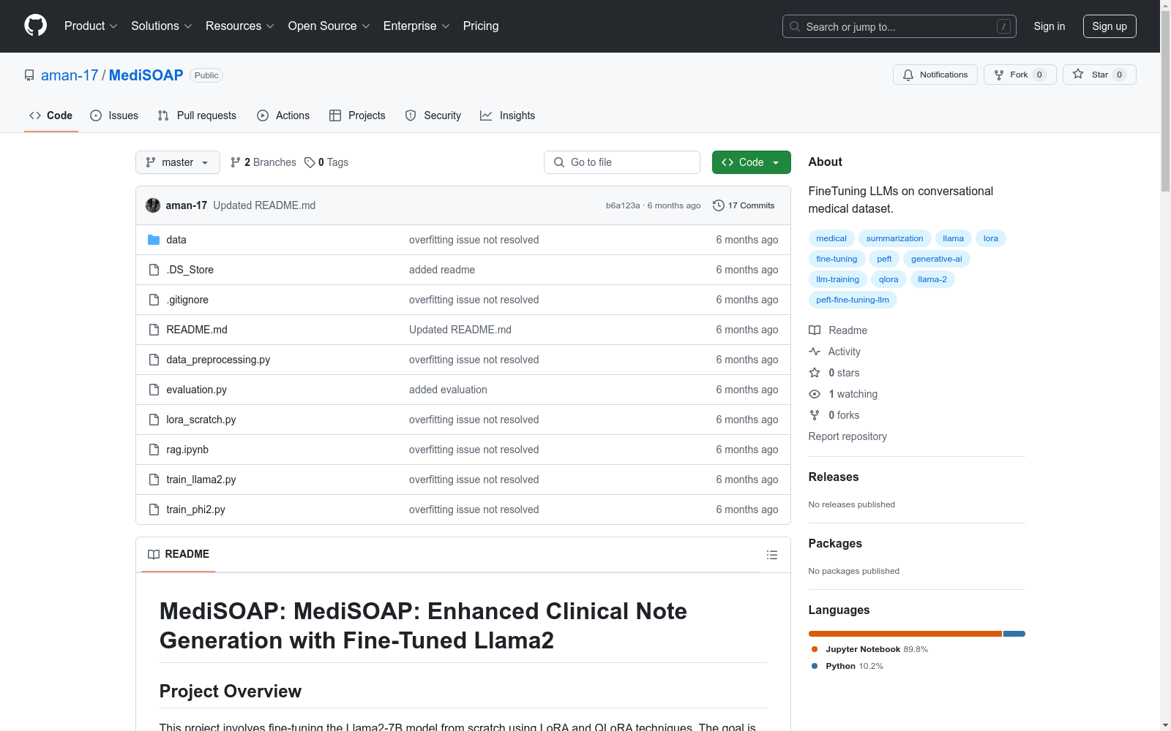The image size is (1171, 731).
Task: Click the file icon next to .DS_Store
Action: click(x=154, y=270)
